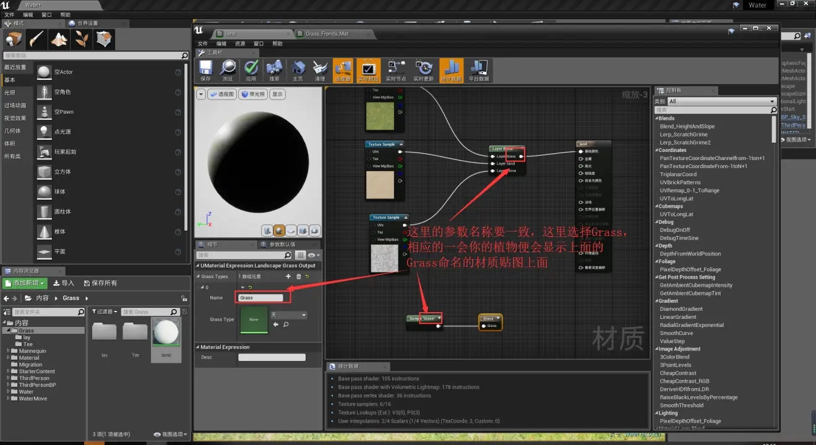Viewport: 816px width, 445px height.
Task: Open 类别 All category dropdown in palette
Action: pos(721,101)
